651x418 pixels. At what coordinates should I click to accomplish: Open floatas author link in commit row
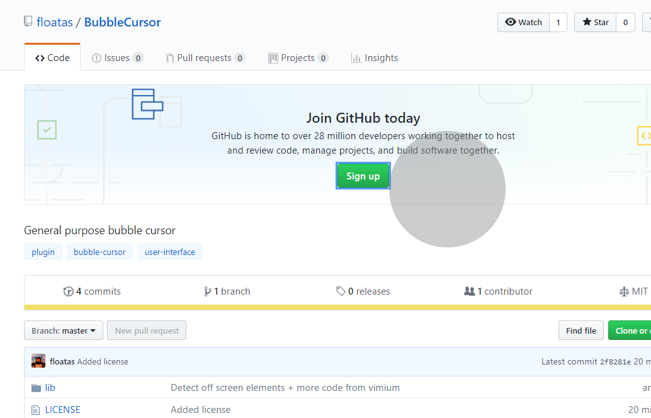click(x=62, y=361)
